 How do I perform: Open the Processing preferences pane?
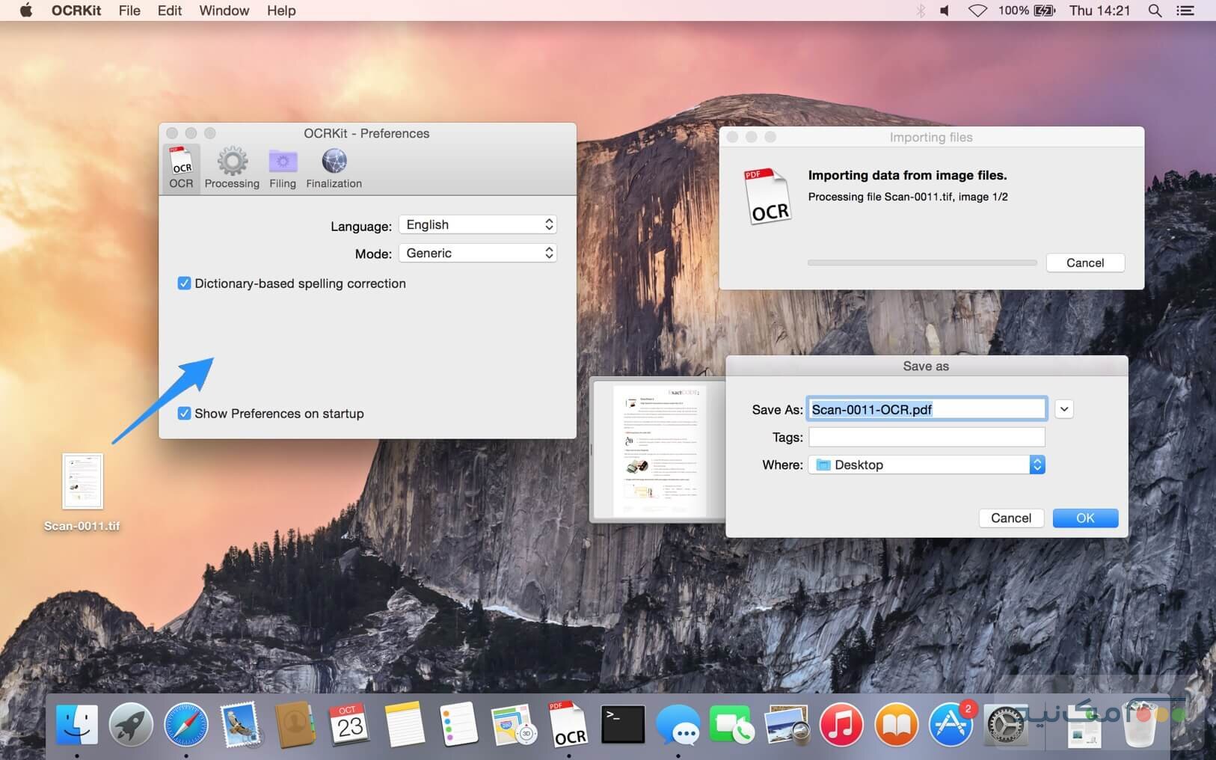pyautogui.click(x=232, y=168)
